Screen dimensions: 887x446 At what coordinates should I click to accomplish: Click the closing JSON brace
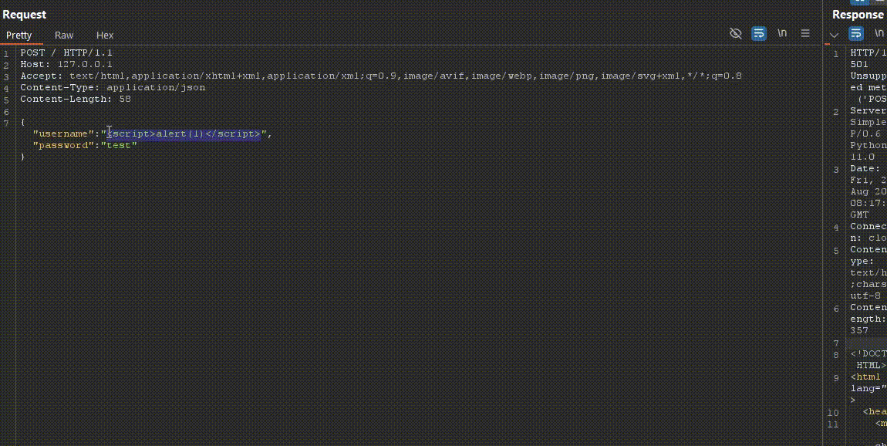(x=22, y=157)
